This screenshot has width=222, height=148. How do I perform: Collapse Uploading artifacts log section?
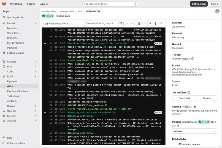[45, 113]
